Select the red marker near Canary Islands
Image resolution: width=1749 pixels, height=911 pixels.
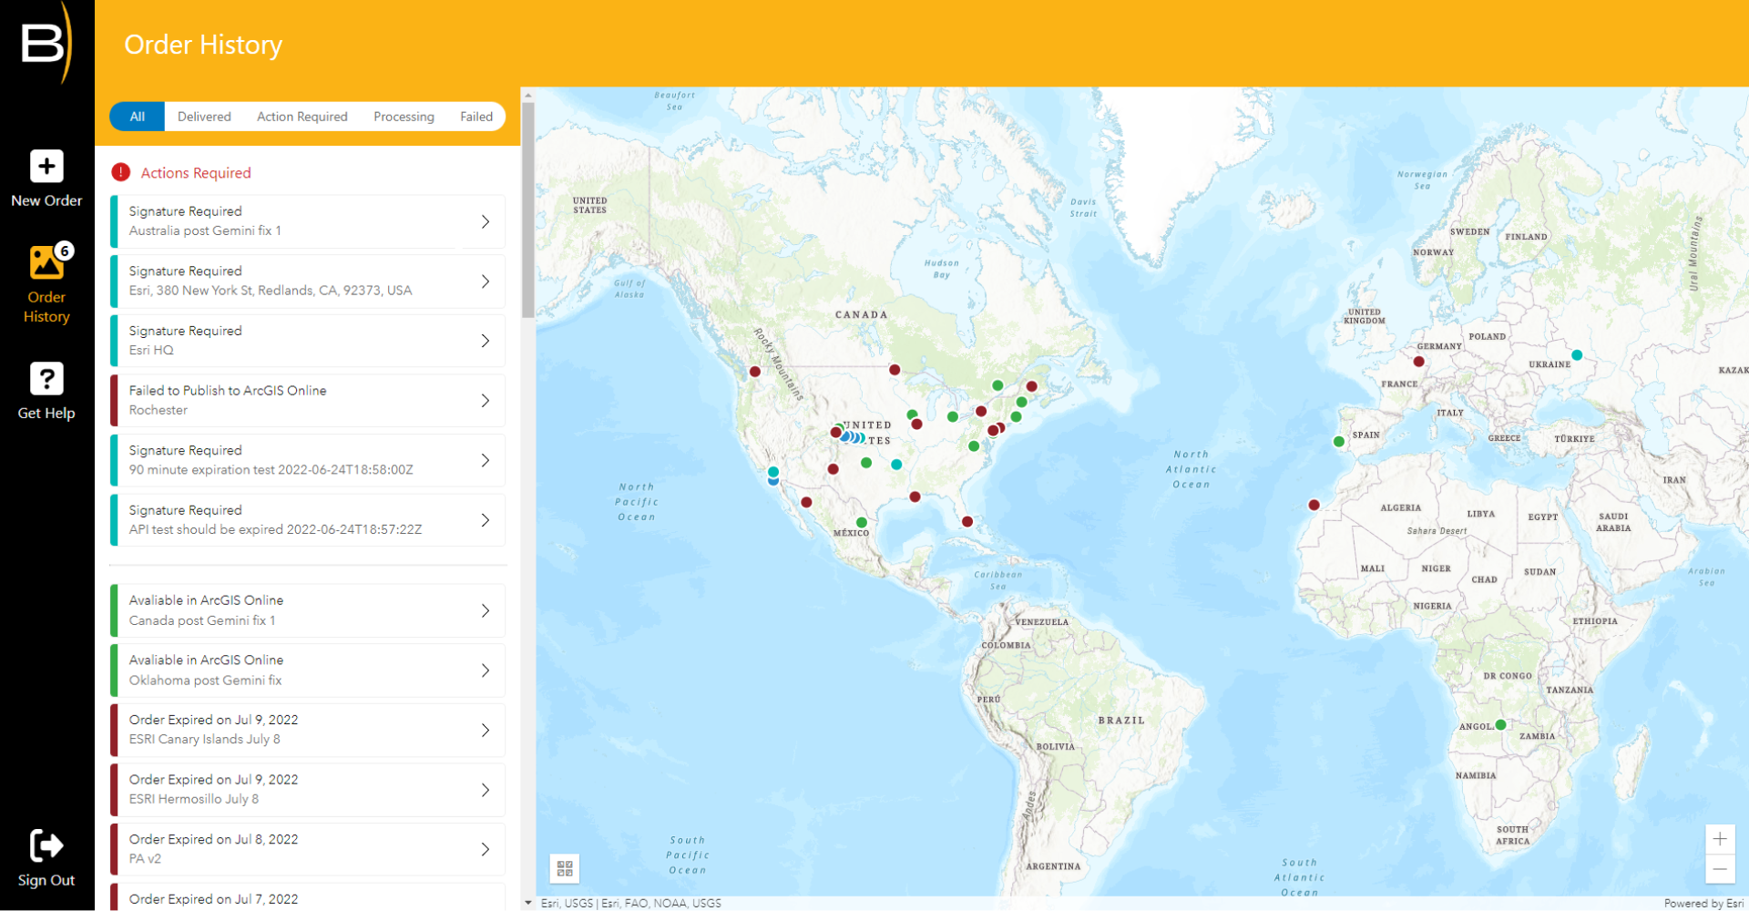coord(1314,505)
